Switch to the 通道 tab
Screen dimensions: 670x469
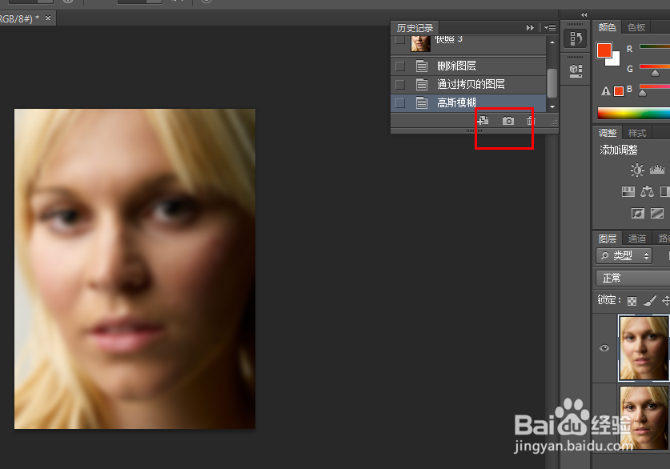(x=636, y=239)
